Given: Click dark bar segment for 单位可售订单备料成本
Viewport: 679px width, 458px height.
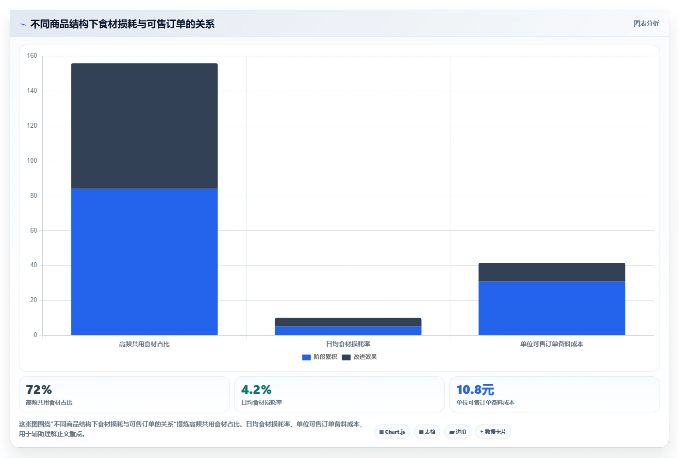Looking at the screenshot, I should tap(552, 272).
